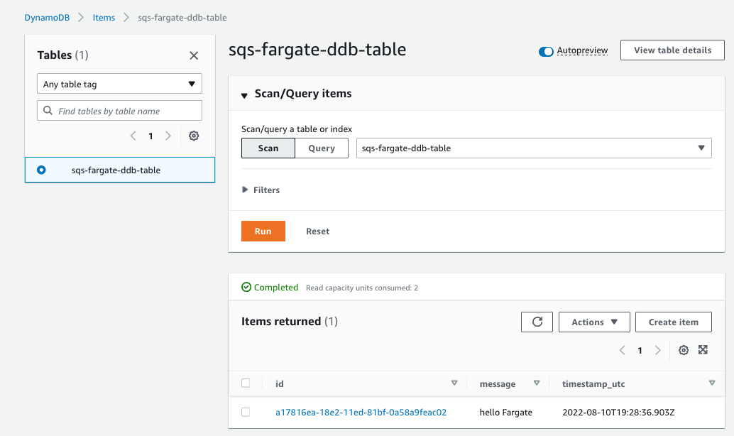Viewport: 734px width, 436px height.
Task: Go to next page of tables list
Action: point(168,136)
